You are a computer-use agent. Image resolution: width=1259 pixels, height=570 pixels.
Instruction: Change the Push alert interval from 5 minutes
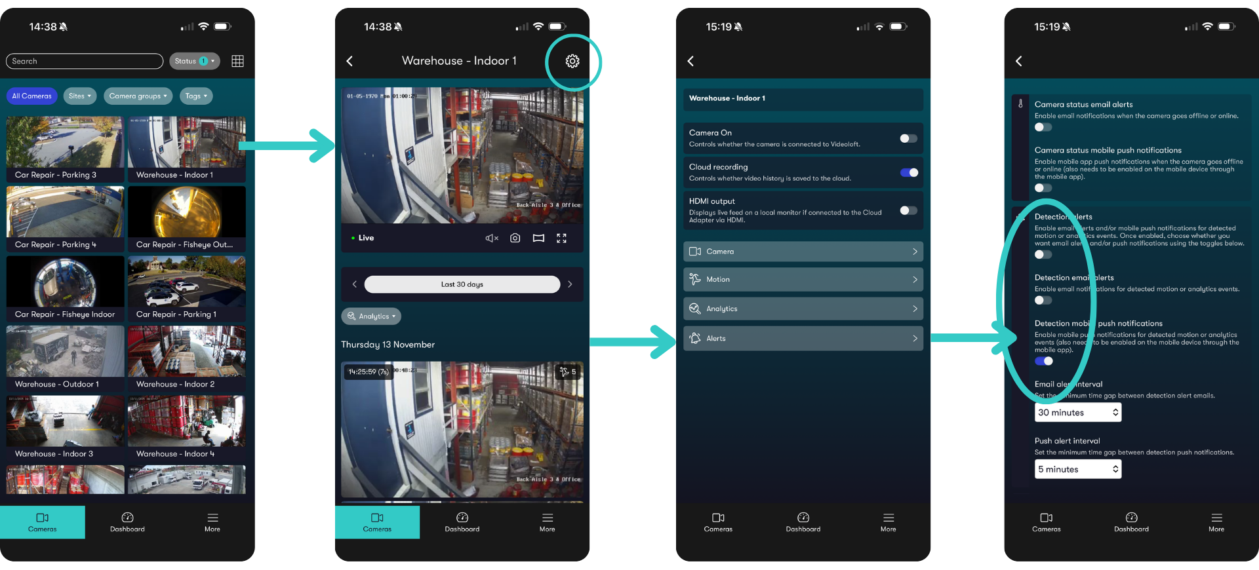click(x=1078, y=469)
